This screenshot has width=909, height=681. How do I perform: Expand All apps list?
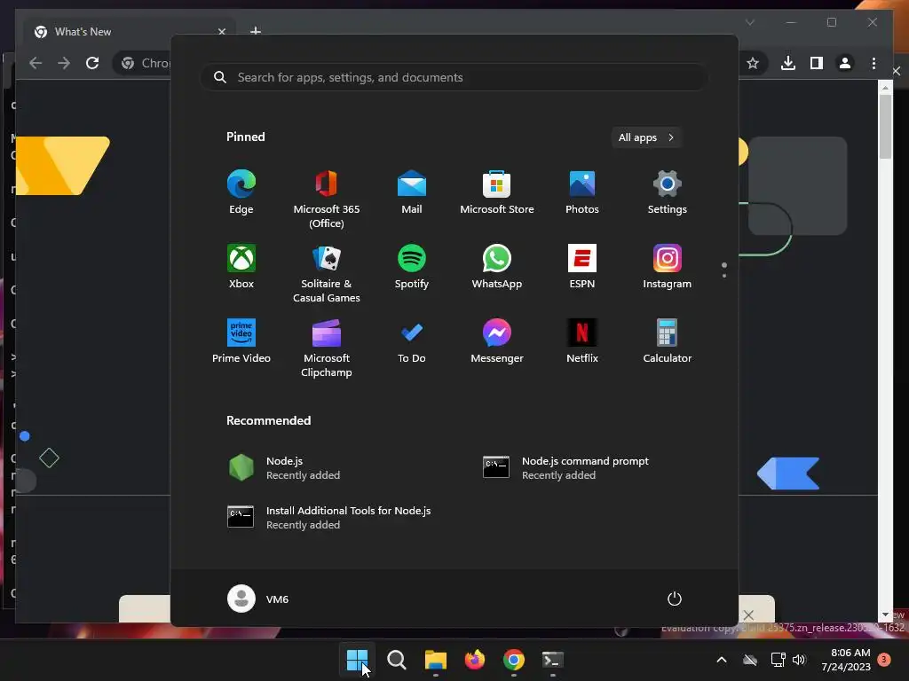pos(646,137)
